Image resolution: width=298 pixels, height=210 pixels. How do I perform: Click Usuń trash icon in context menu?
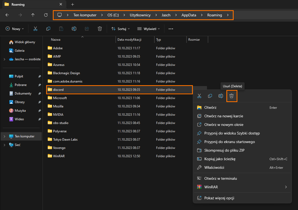[231, 96]
